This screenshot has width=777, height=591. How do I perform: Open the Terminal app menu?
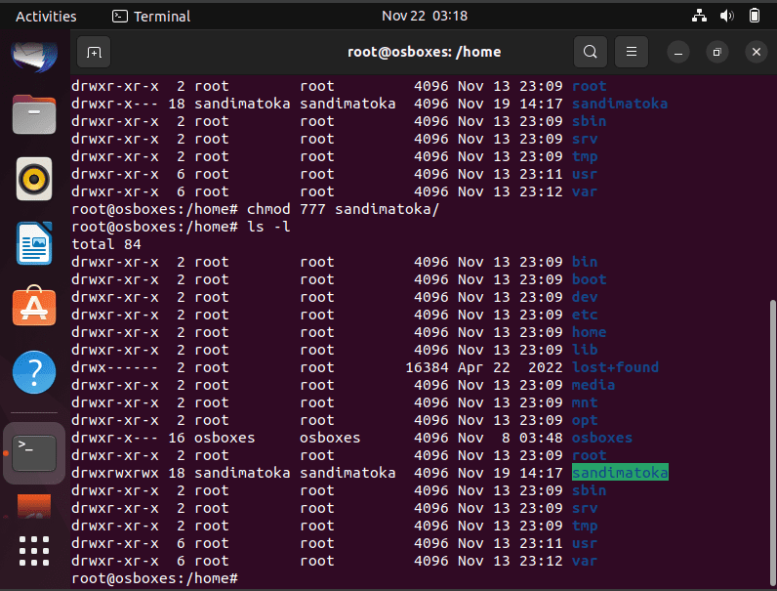click(151, 17)
